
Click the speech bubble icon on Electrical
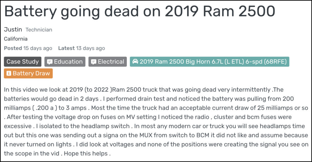(94, 62)
